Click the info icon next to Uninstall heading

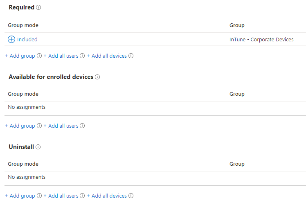coord(38,147)
